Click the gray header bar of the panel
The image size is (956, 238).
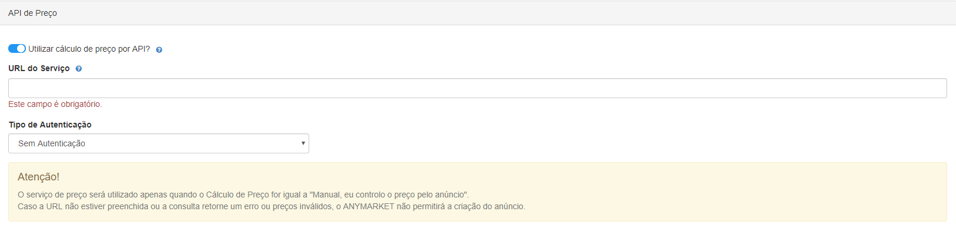(478, 13)
